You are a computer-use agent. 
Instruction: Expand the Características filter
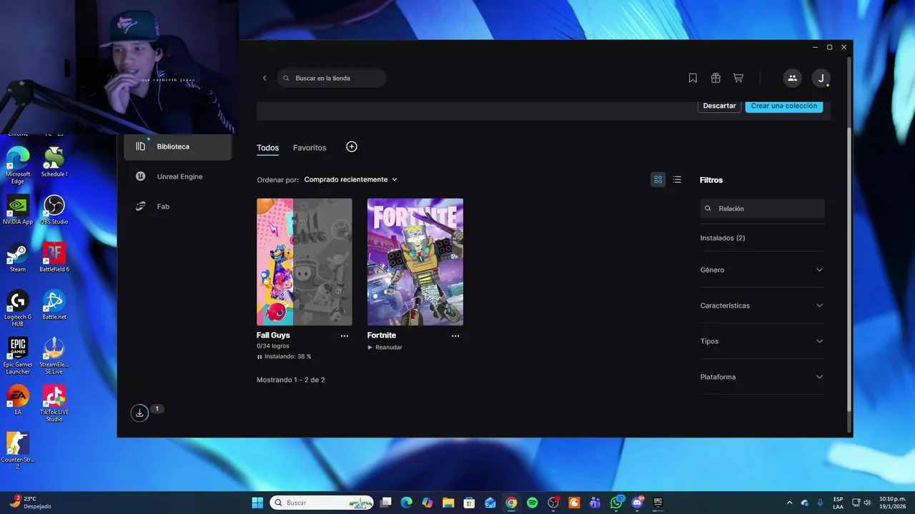click(762, 306)
